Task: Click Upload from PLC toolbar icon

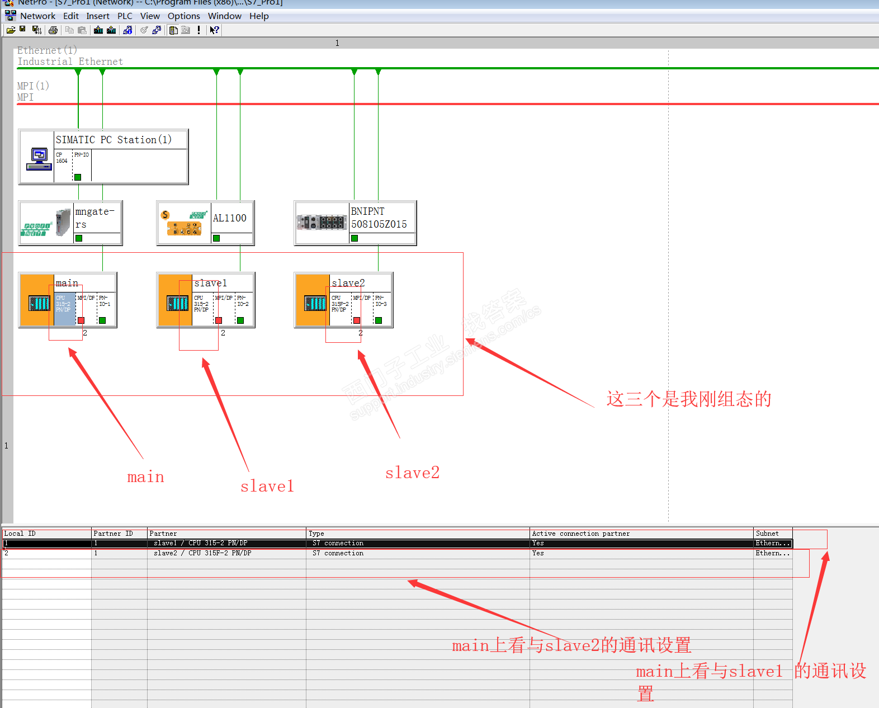Action: (111, 30)
